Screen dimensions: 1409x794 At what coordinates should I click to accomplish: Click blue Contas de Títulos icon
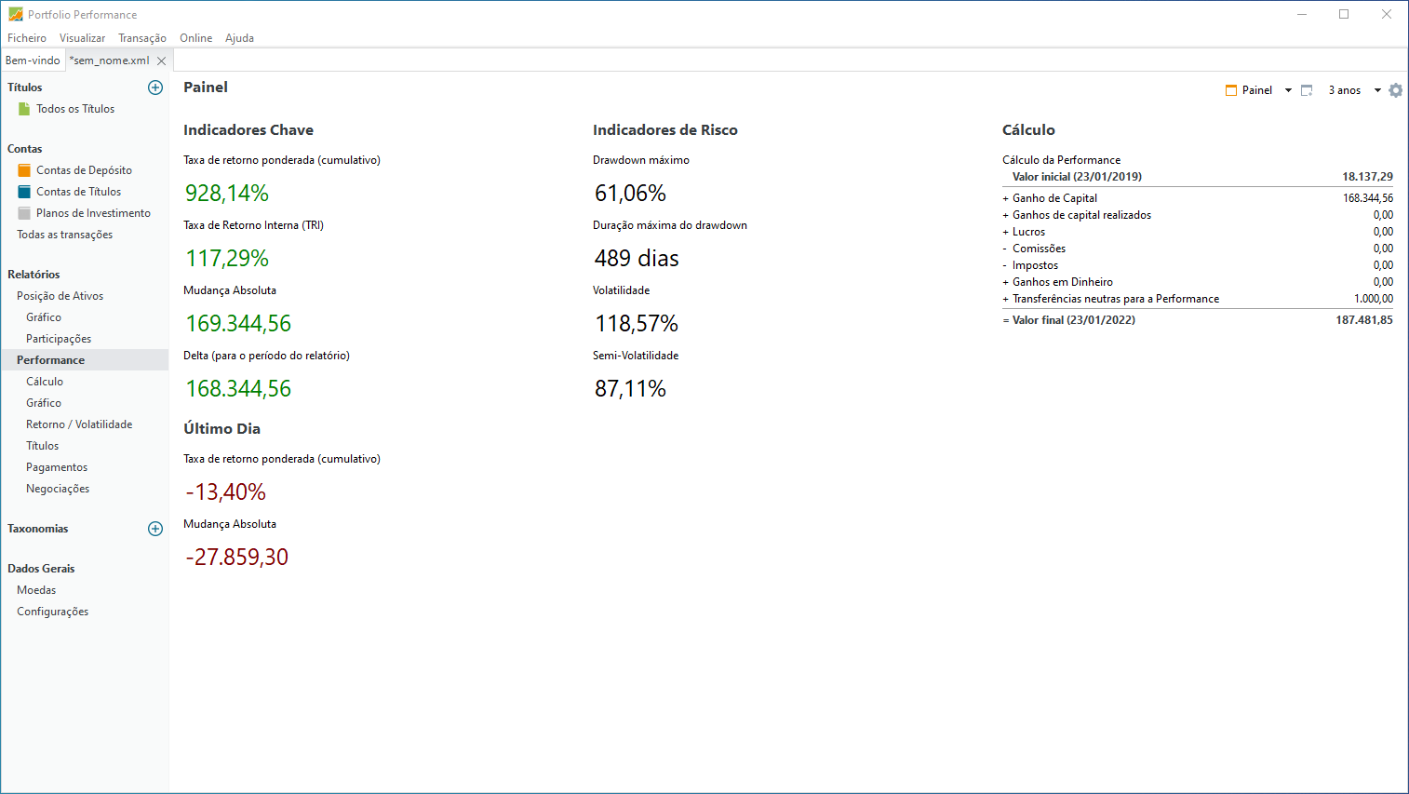24,192
